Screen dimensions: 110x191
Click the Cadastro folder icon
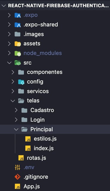25,110
